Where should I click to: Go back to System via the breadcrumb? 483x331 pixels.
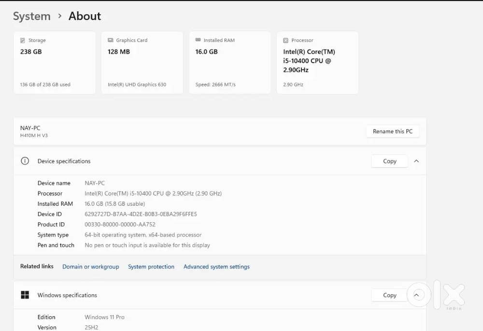coord(32,16)
